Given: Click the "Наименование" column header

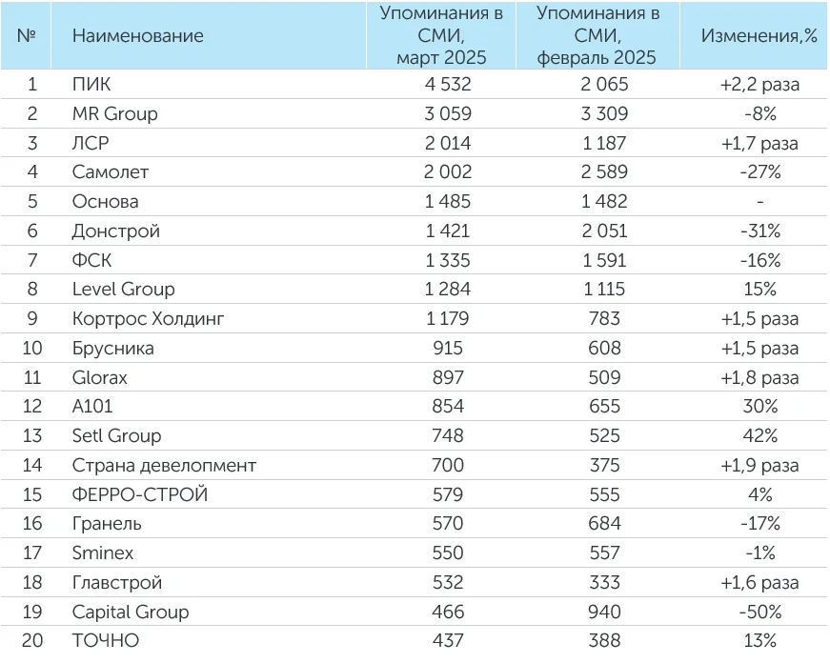Looking at the screenshot, I should click(137, 36).
